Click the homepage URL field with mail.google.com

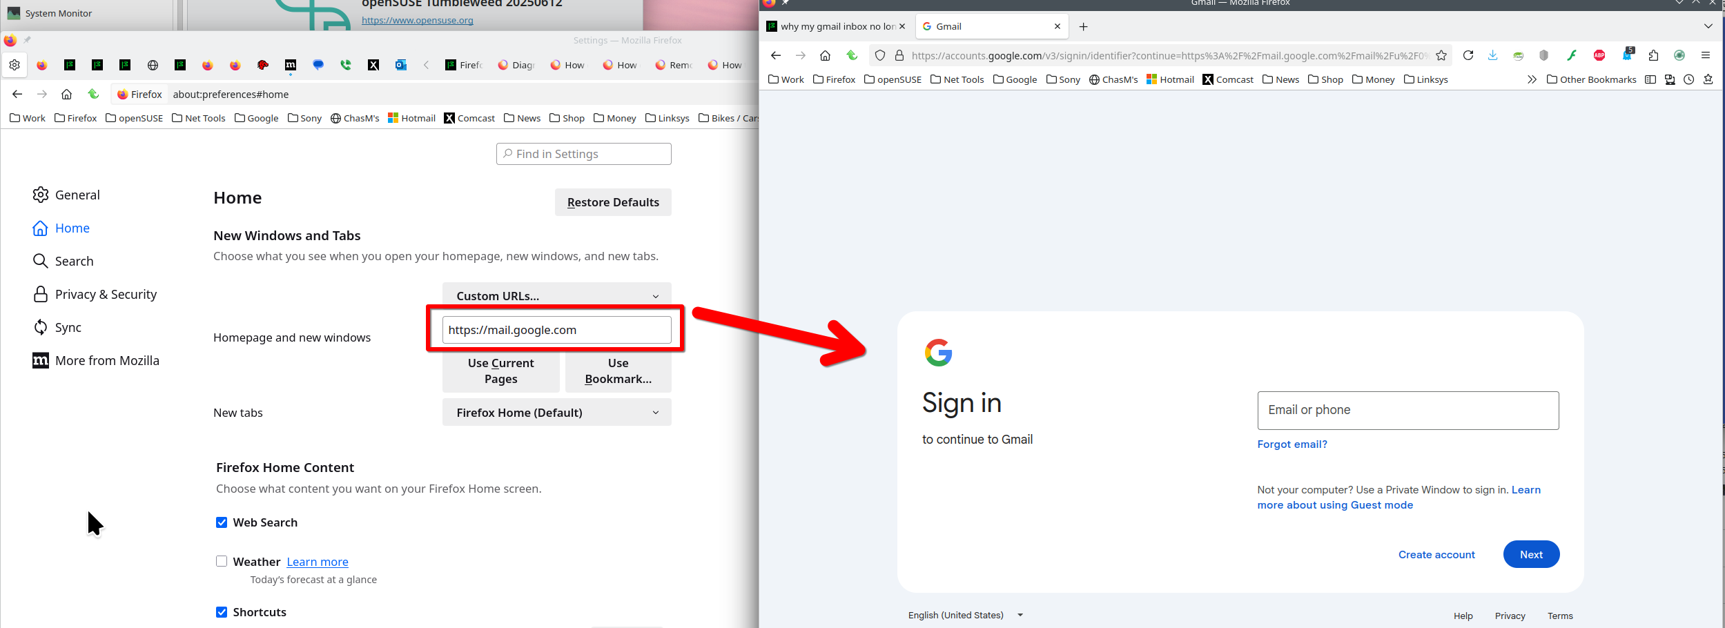pyautogui.click(x=556, y=330)
